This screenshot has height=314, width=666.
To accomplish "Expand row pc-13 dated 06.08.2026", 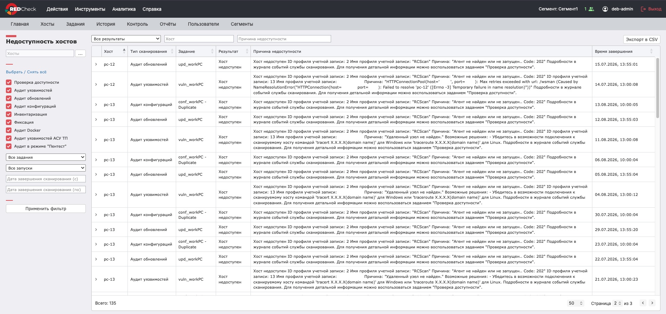I will (96, 160).
